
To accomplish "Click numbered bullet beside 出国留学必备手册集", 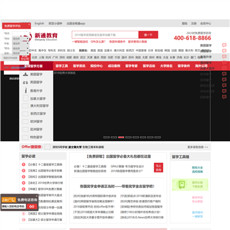I will 24,171.
